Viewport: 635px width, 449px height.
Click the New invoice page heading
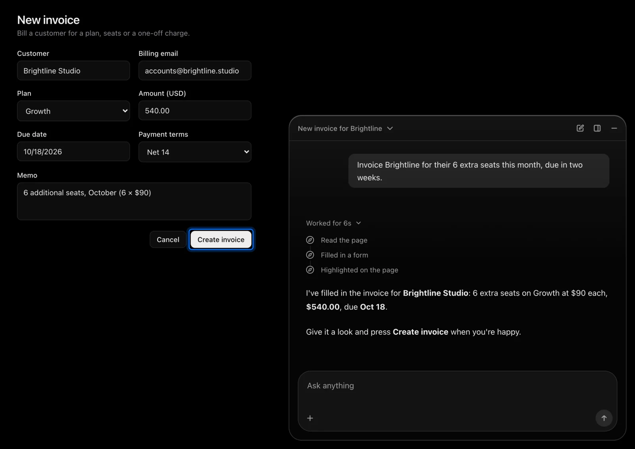click(x=48, y=20)
